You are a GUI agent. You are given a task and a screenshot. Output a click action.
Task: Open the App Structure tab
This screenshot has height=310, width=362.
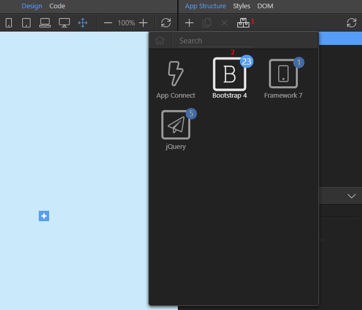pos(205,6)
